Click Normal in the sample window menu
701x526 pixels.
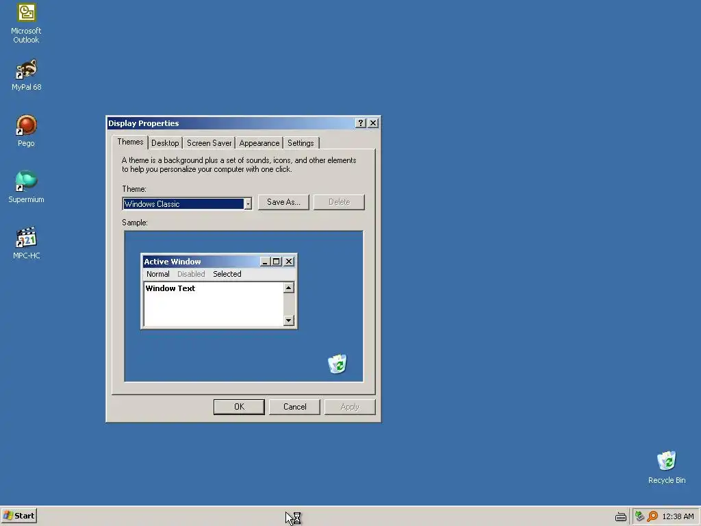(x=158, y=274)
